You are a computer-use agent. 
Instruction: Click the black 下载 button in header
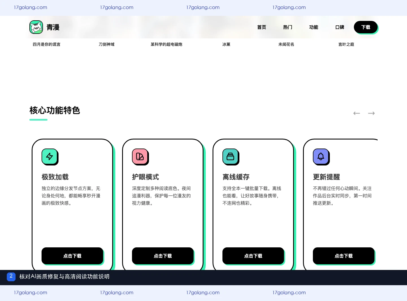[x=366, y=27]
